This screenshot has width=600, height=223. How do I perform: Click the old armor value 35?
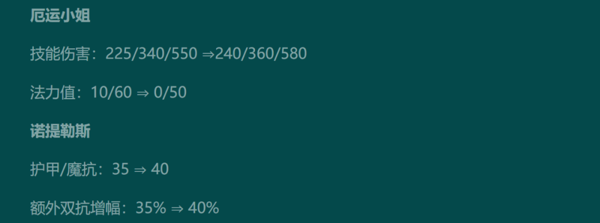[x=121, y=170]
